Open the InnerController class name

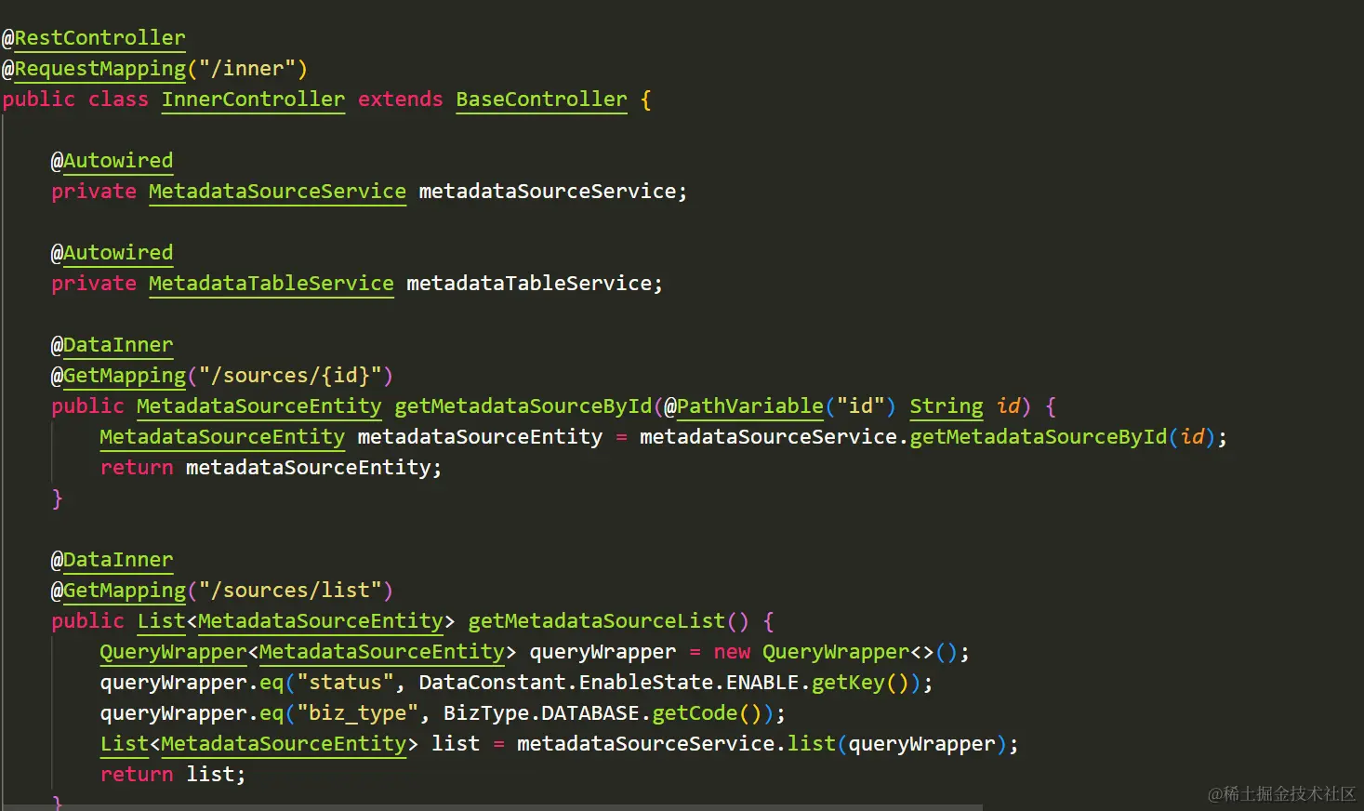pos(253,100)
